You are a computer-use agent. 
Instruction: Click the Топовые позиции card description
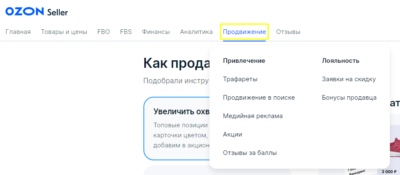pyautogui.click(x=181, y=135)
